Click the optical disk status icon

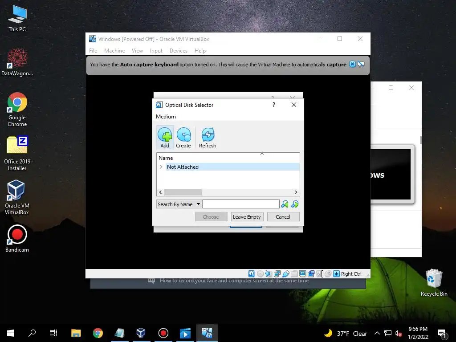(260, 274)
